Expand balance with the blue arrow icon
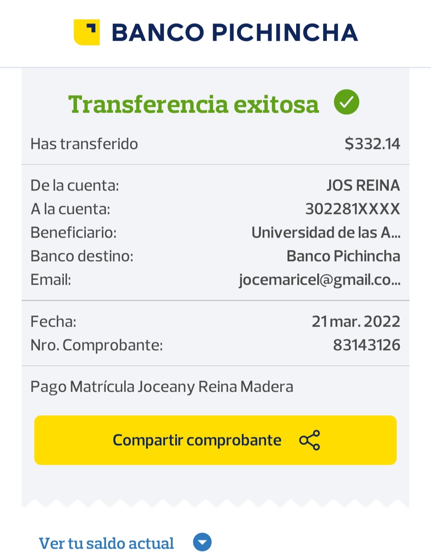Viewport: 431px width, 557px height. 202,542
